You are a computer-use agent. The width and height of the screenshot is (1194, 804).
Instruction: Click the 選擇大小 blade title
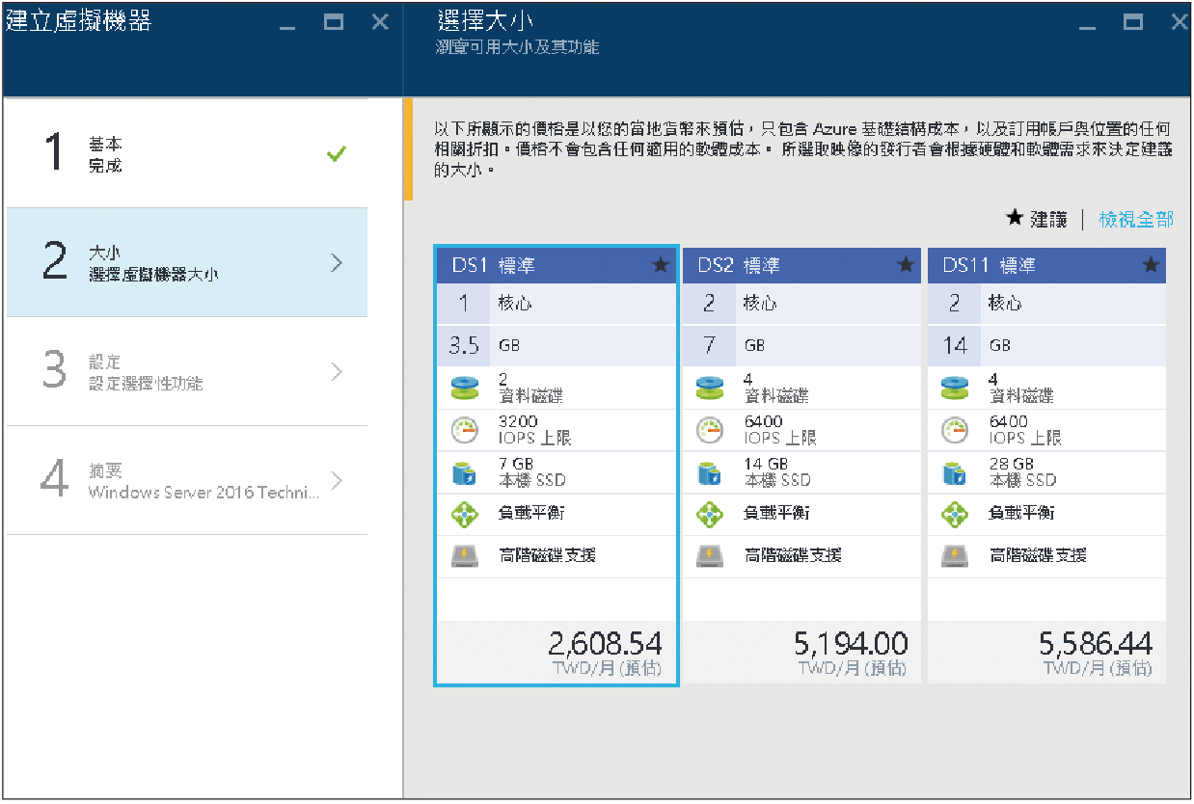(x=485, y=21)
